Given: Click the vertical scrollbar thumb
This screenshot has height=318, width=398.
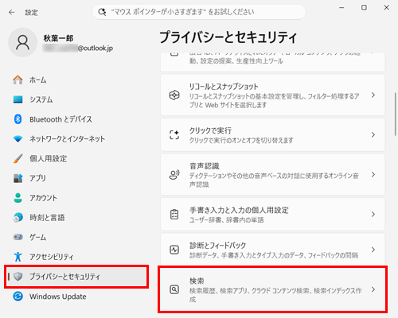Looking at the screenshot, I should tap(396, 114).
